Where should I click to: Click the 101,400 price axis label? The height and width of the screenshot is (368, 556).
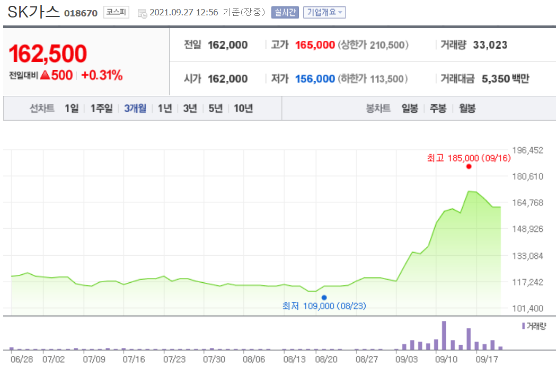pos(527,309)
